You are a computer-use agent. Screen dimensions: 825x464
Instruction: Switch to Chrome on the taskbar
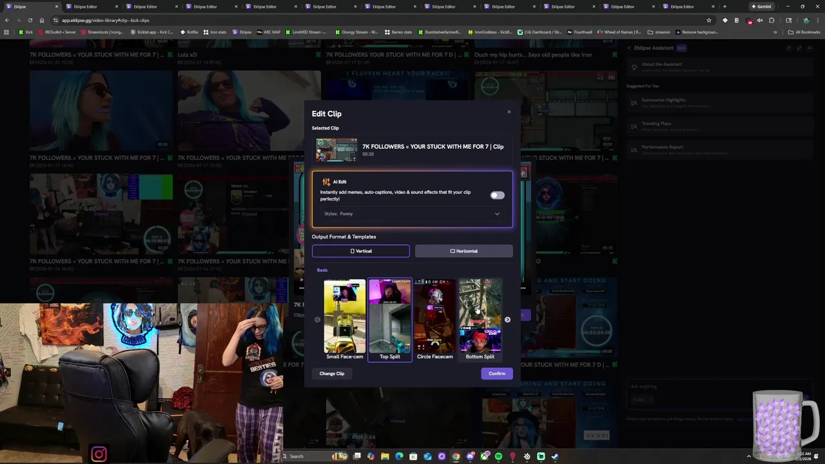point(456,456)
